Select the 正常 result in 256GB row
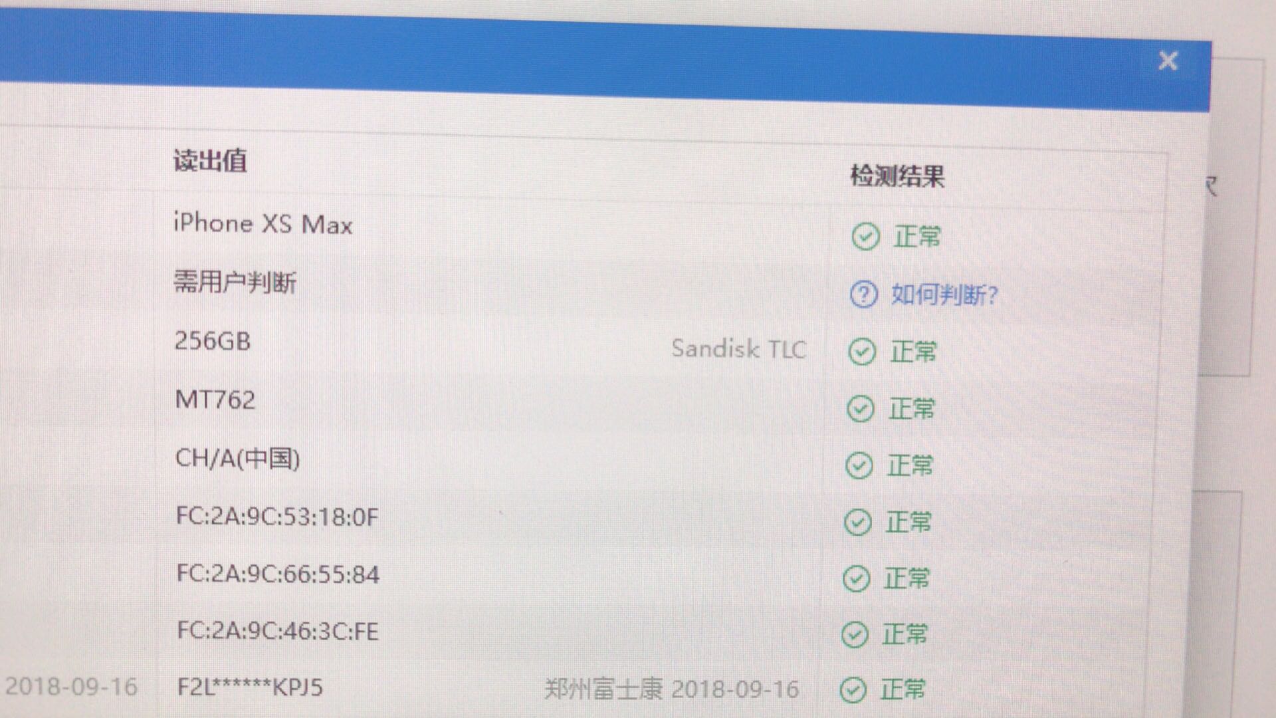 click(914, 352)
